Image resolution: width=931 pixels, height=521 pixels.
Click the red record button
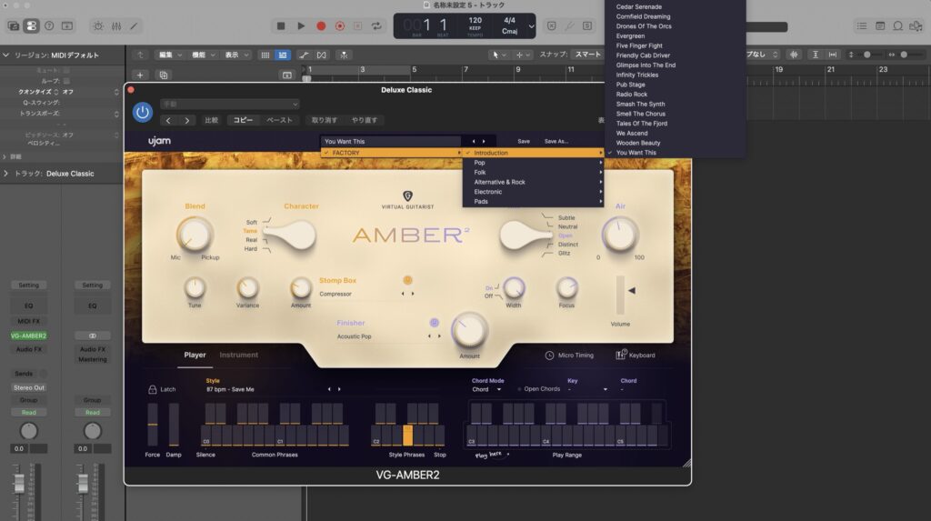[321, 26]
